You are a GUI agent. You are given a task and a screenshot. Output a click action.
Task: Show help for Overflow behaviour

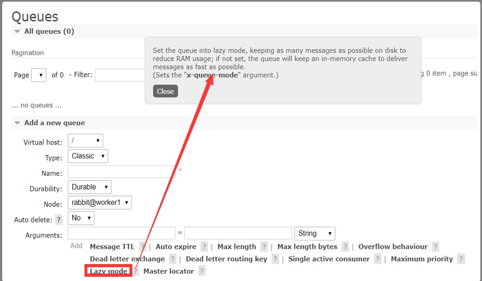pyautogui.click(x=435, y=246)
